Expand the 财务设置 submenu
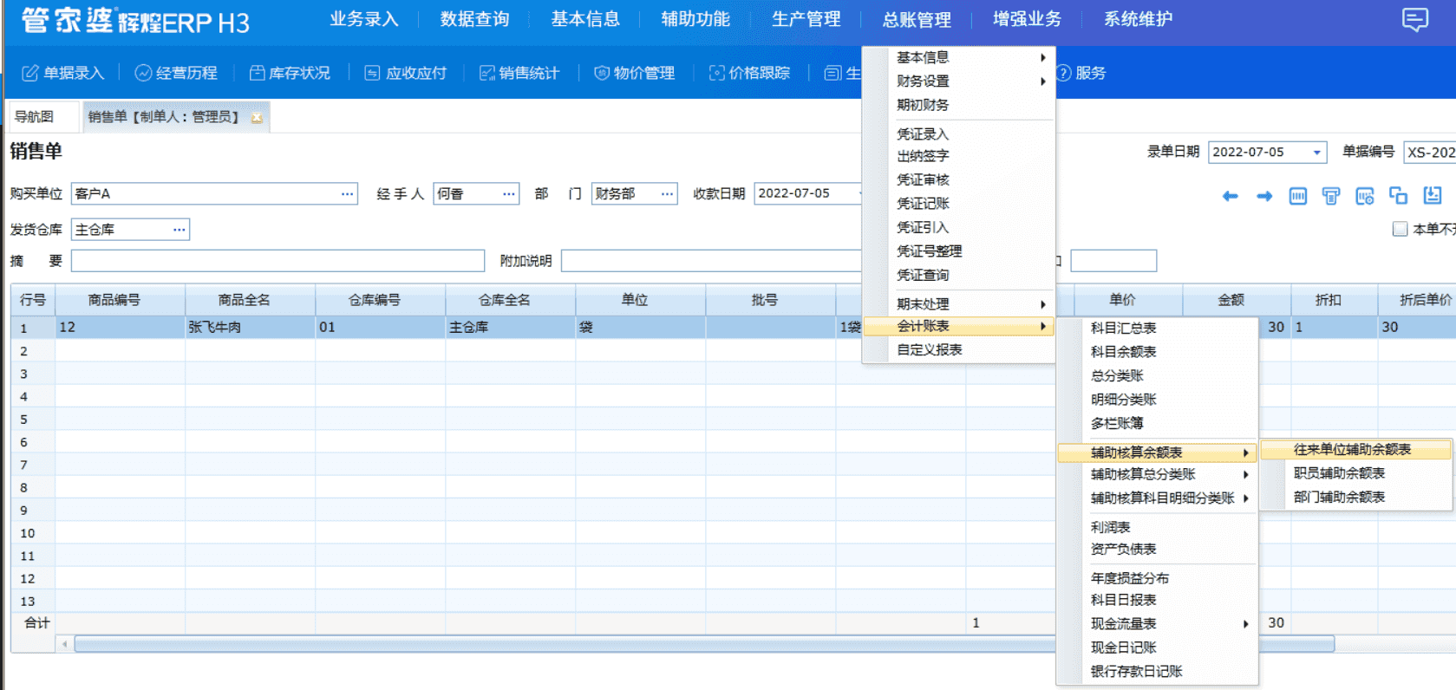Viewport: 1456px width, 690px height. 958,81
